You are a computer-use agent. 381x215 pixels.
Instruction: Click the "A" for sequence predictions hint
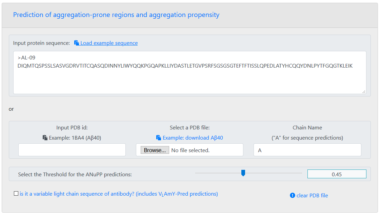pos(307,138)
